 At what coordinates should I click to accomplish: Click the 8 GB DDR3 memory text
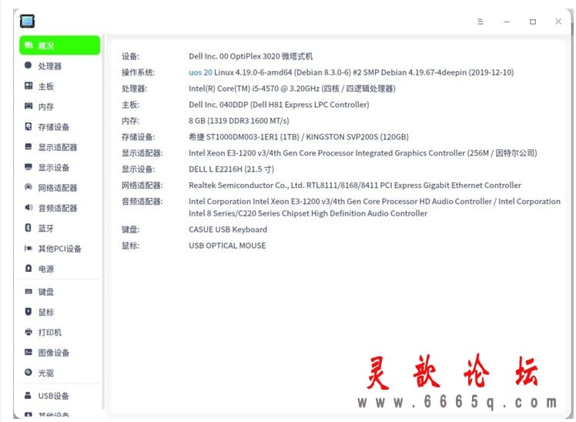point(239,121)
